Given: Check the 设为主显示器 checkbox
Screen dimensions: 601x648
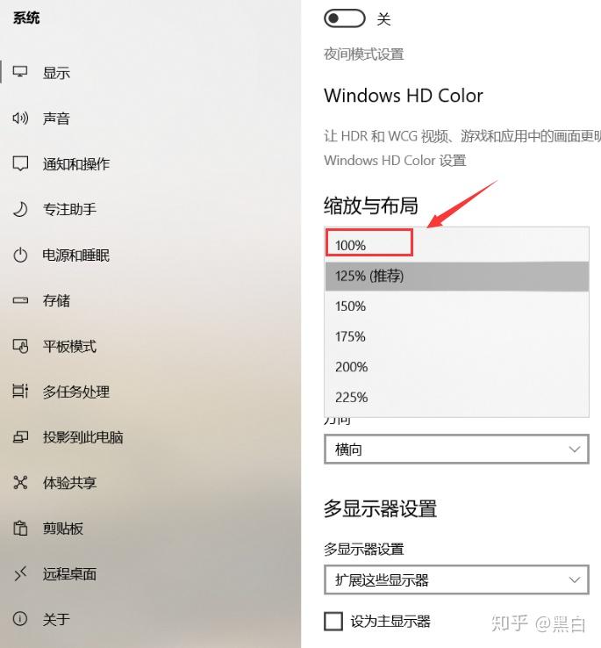Looking at the screenshot, I should coord(333,621).
